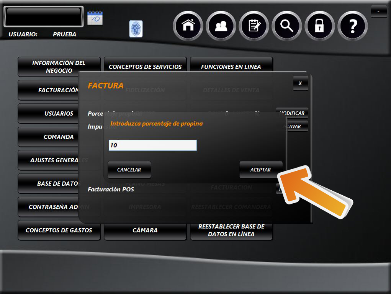
Task: Close the FACTURA panel with X
Action: (x=301, y=83)
